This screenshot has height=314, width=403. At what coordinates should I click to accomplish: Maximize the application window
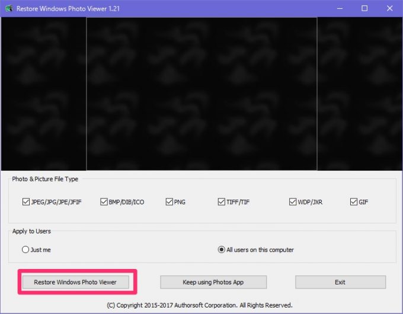364,8
